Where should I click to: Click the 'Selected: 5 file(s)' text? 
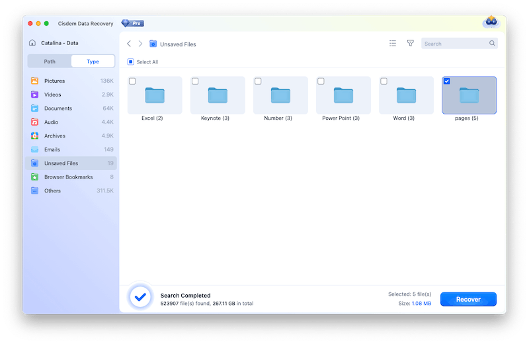coord(409,294)
